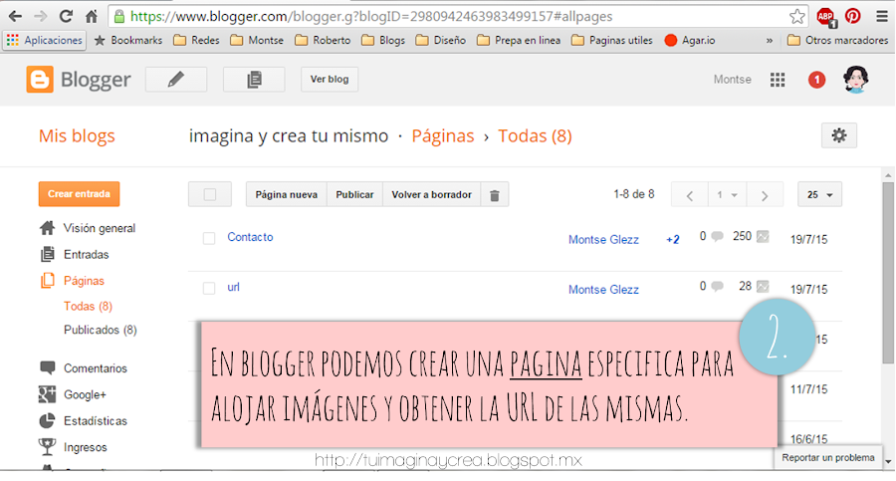Delete selected pages with trash icon
The width and height of the screenshot is (896, 481).
(x=495, y=195)
